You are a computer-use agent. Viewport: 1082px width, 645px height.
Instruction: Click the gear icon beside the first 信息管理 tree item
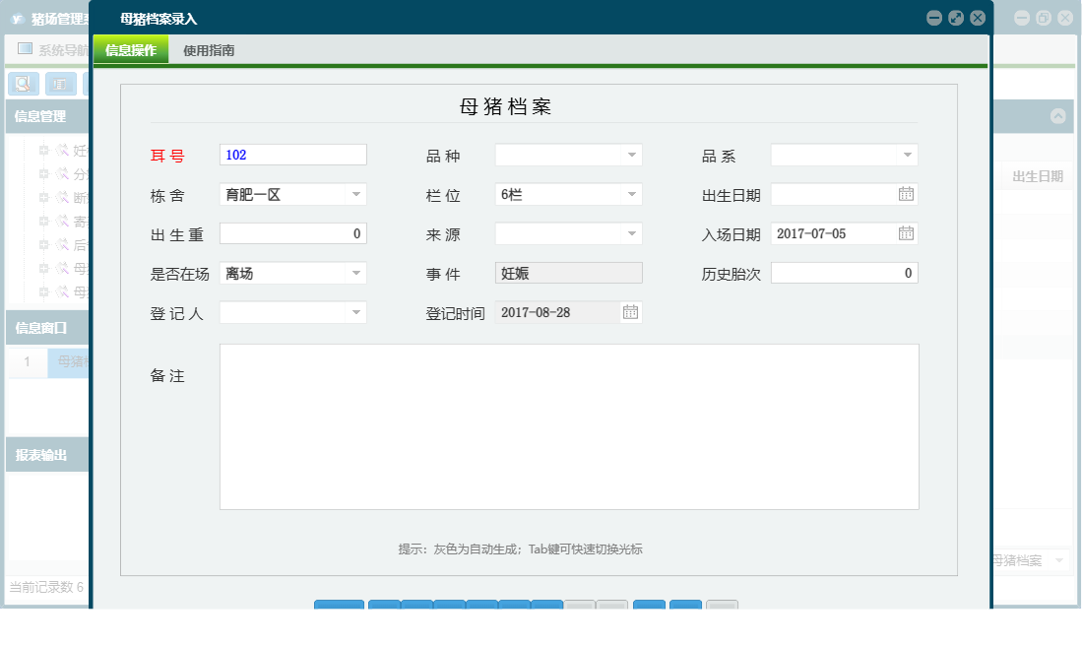point(61,152)
